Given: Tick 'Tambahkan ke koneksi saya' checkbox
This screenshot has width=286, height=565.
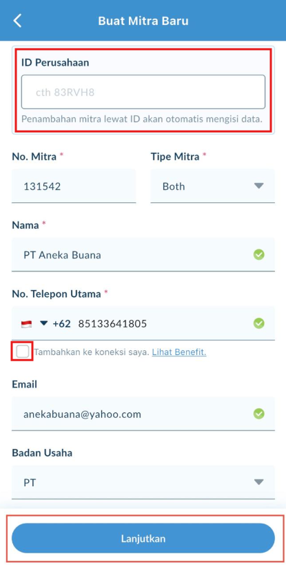Looking at the screenshot, I should [x=22, y=352].
